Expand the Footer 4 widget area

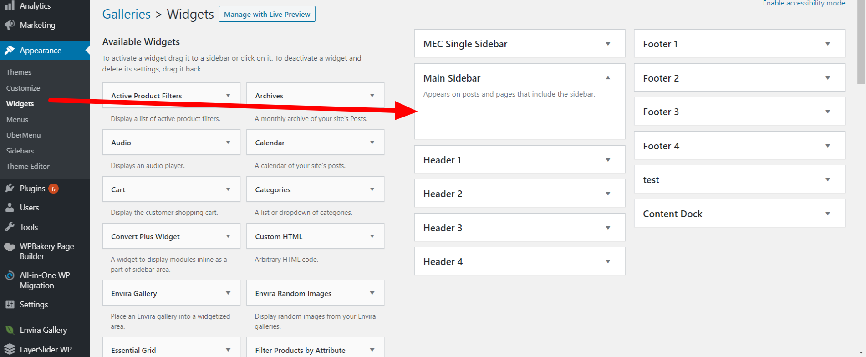point(828,146)
